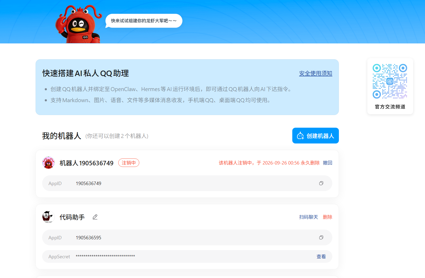
Task: Open the 安全使用须知 link
Action: 315,73
